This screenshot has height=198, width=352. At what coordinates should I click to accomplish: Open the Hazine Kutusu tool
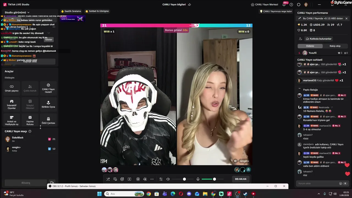[x=30, y=120]
